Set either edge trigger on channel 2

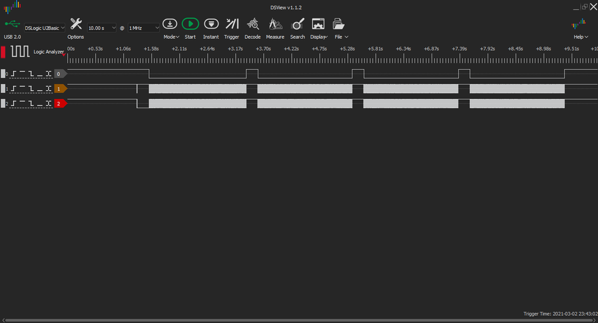(x=48, y=103)
